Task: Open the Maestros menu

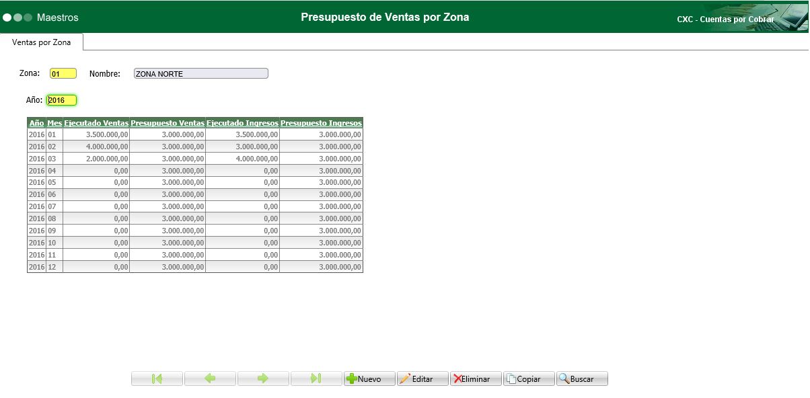Action: point(57,18)
